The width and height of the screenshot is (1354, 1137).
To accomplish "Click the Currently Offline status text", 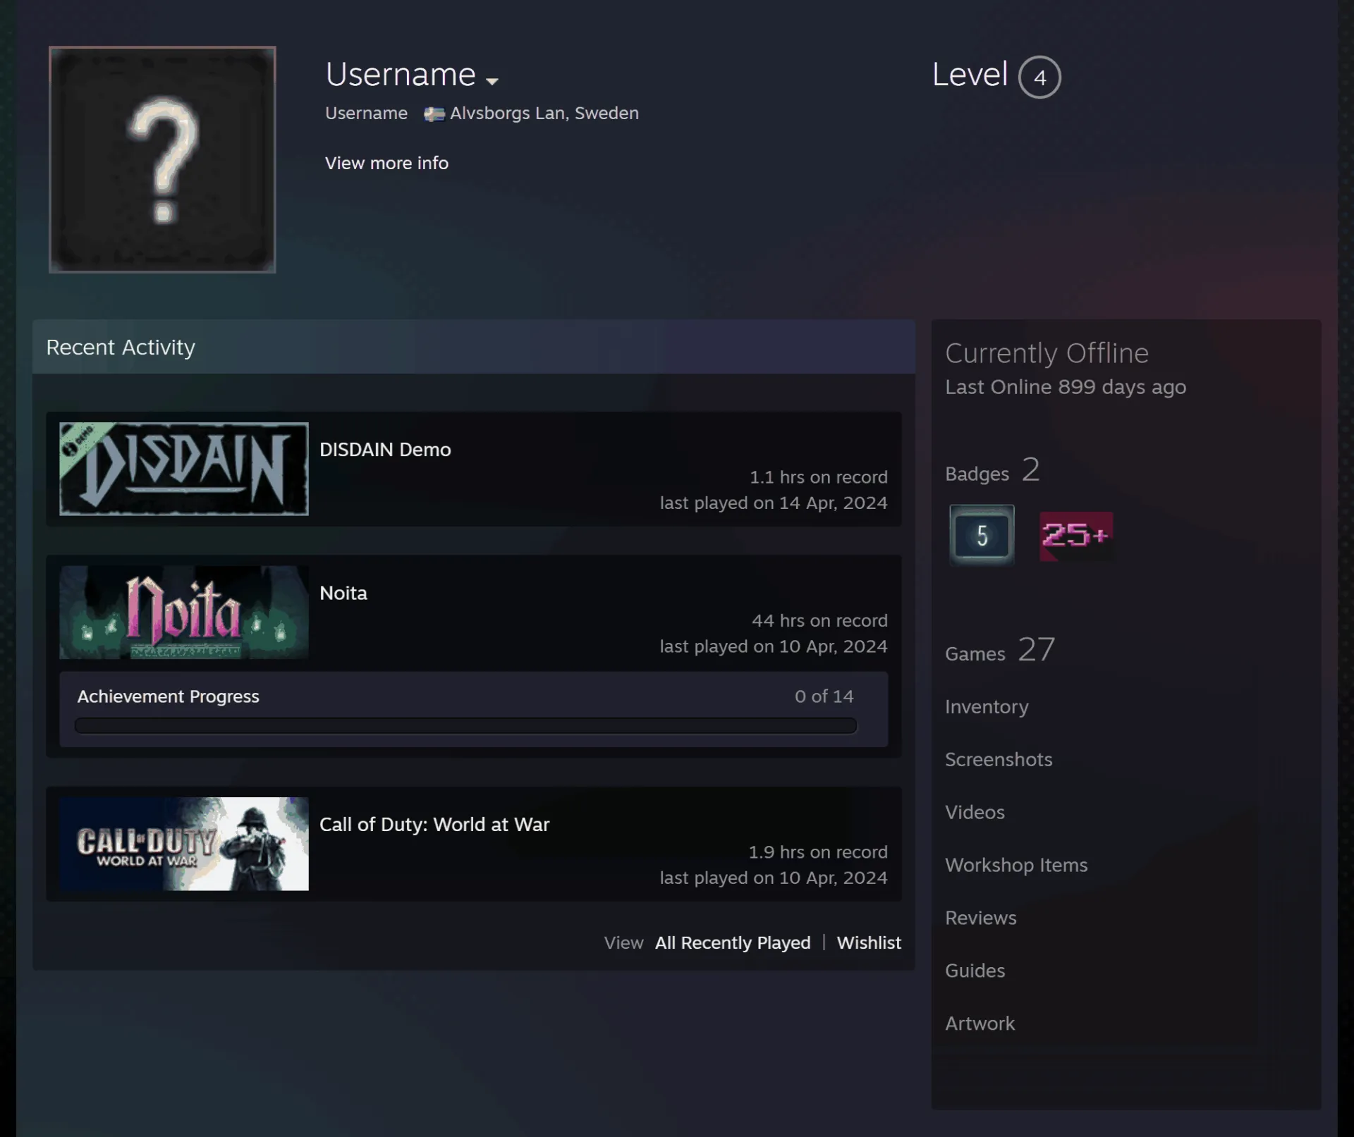I will pyautogui.click(x=1047, y=353).
